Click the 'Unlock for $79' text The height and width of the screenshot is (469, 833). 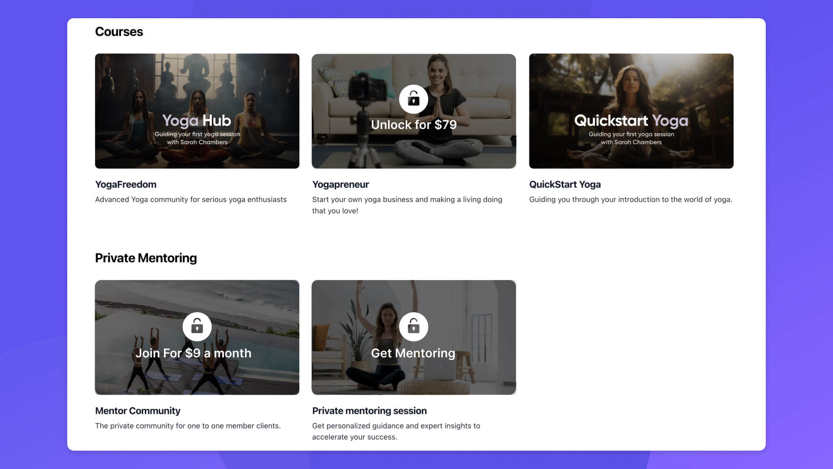pyautogui.click(x=413, y=125)
